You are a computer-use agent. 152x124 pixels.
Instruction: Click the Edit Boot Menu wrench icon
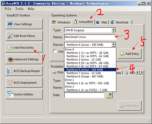(10, 36)
